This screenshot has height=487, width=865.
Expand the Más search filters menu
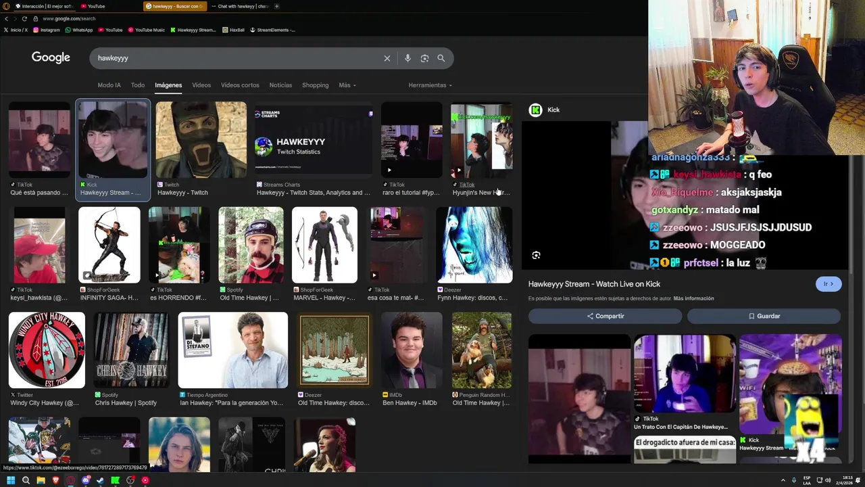(x=347, y=85)
